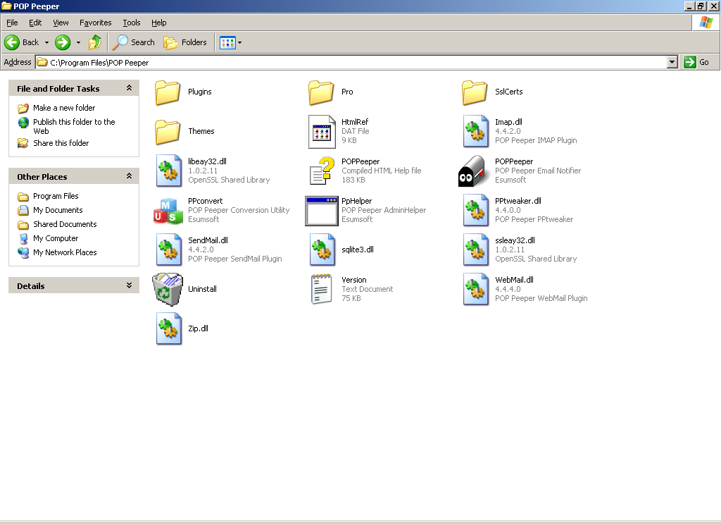This screenshot has width=721, height=523.
Task: Click the Plugins folder name
Action: tap(199, 92)
